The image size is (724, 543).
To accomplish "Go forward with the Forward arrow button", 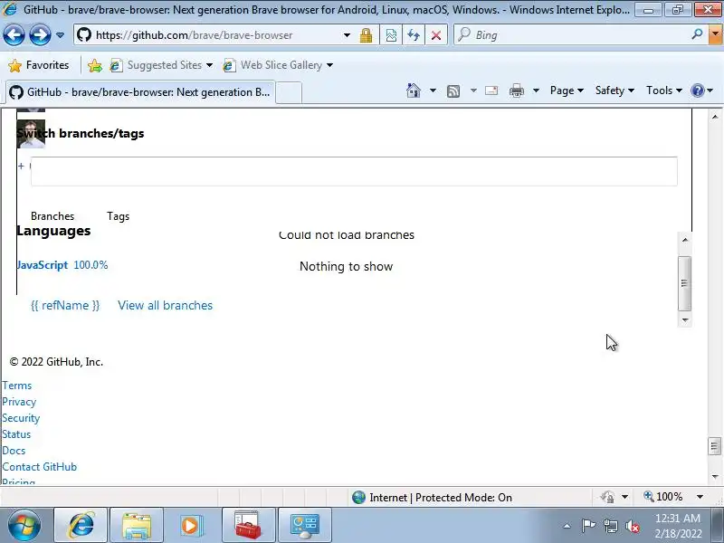I will click(x=40, y=35).
